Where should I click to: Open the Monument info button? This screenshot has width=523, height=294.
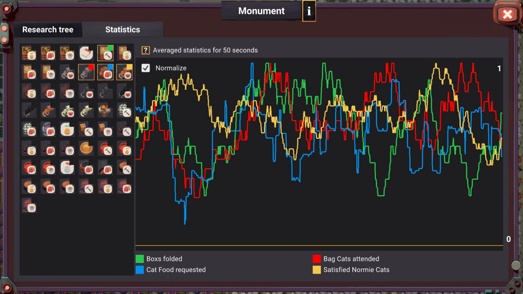coord(309,11)
